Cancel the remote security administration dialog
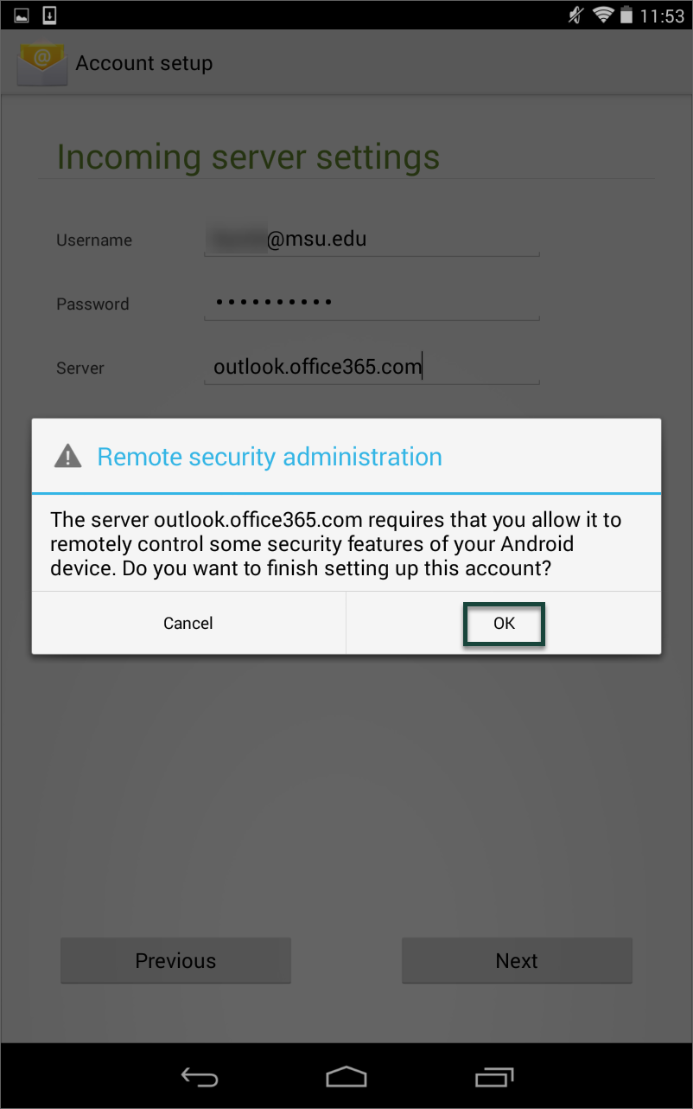Image resolution: width=693 pixels, height=1109 pixels. coord(188,623)
